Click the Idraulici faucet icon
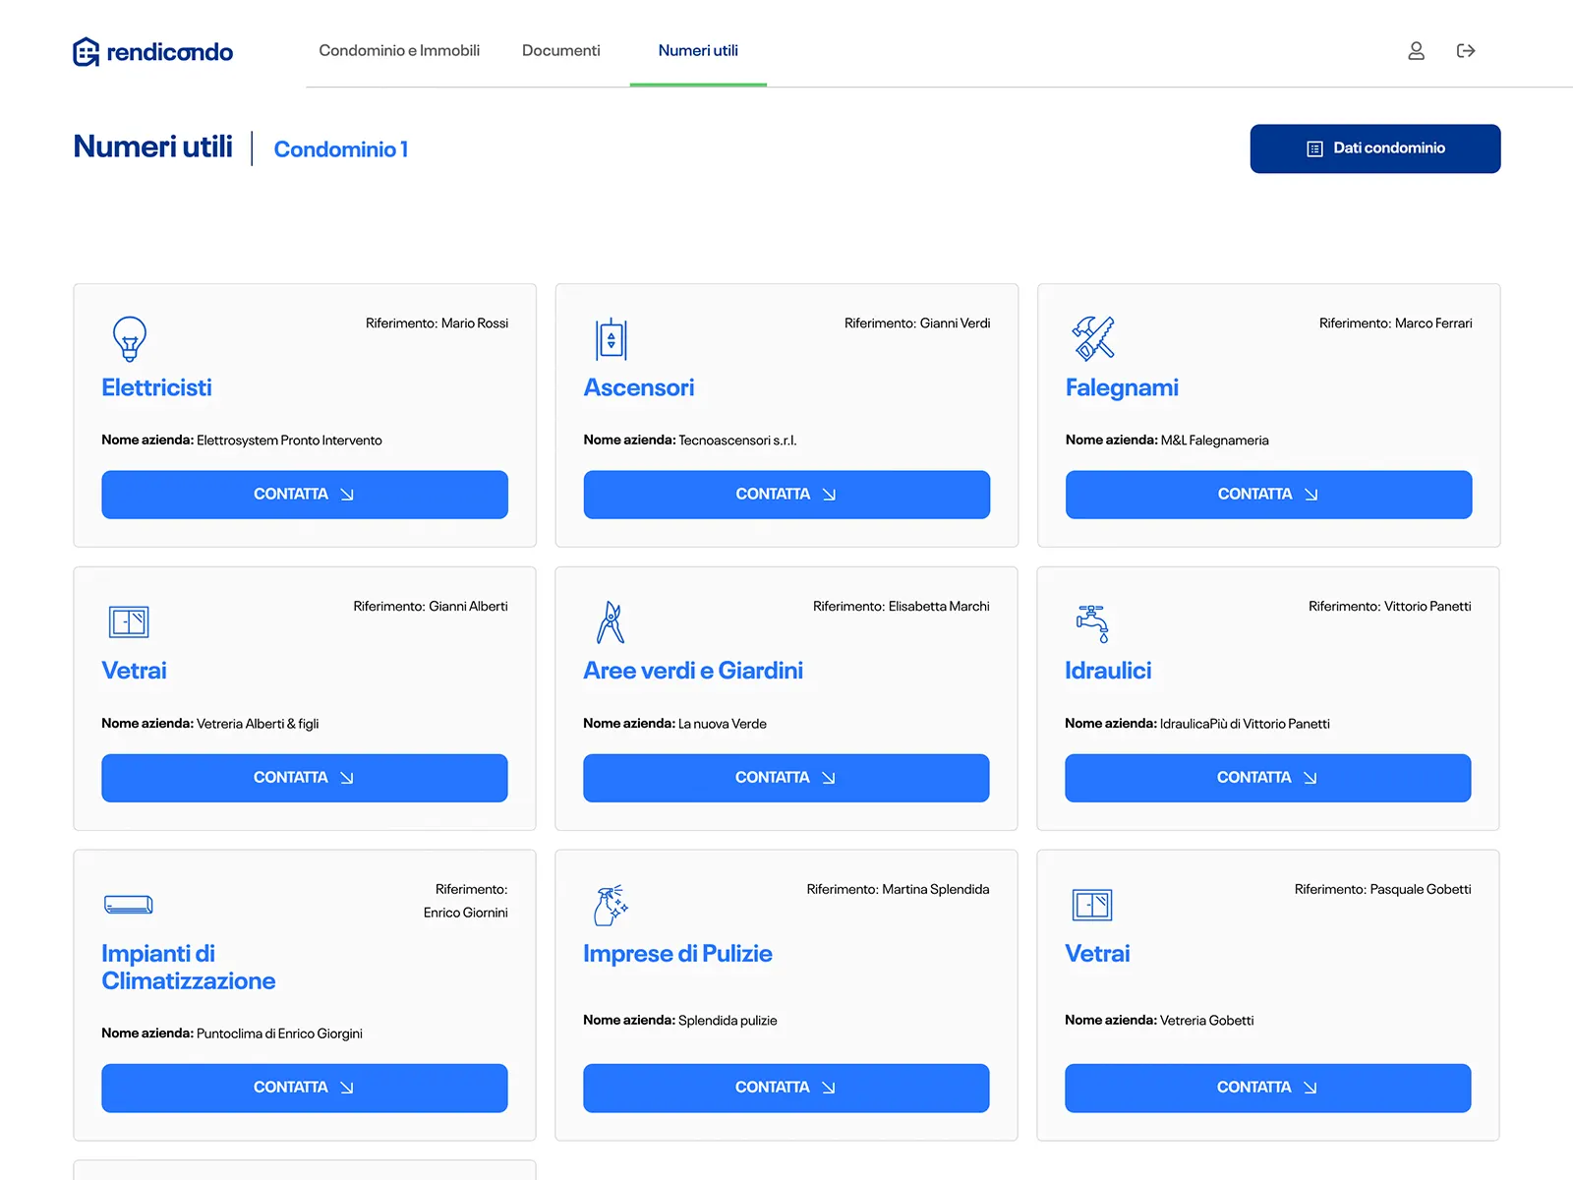1573x1180 pixels. 1092,623
